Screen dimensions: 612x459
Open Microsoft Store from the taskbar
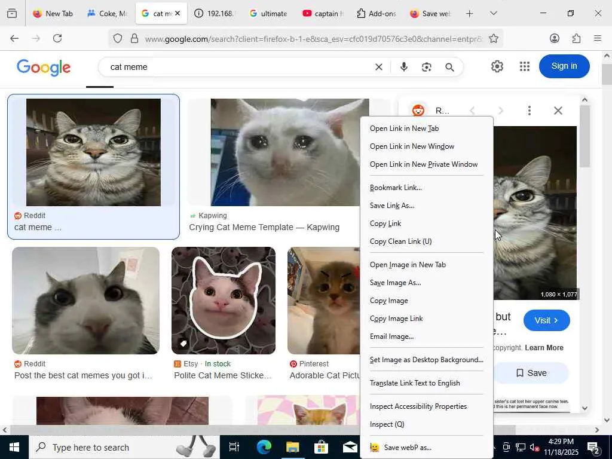321,447
